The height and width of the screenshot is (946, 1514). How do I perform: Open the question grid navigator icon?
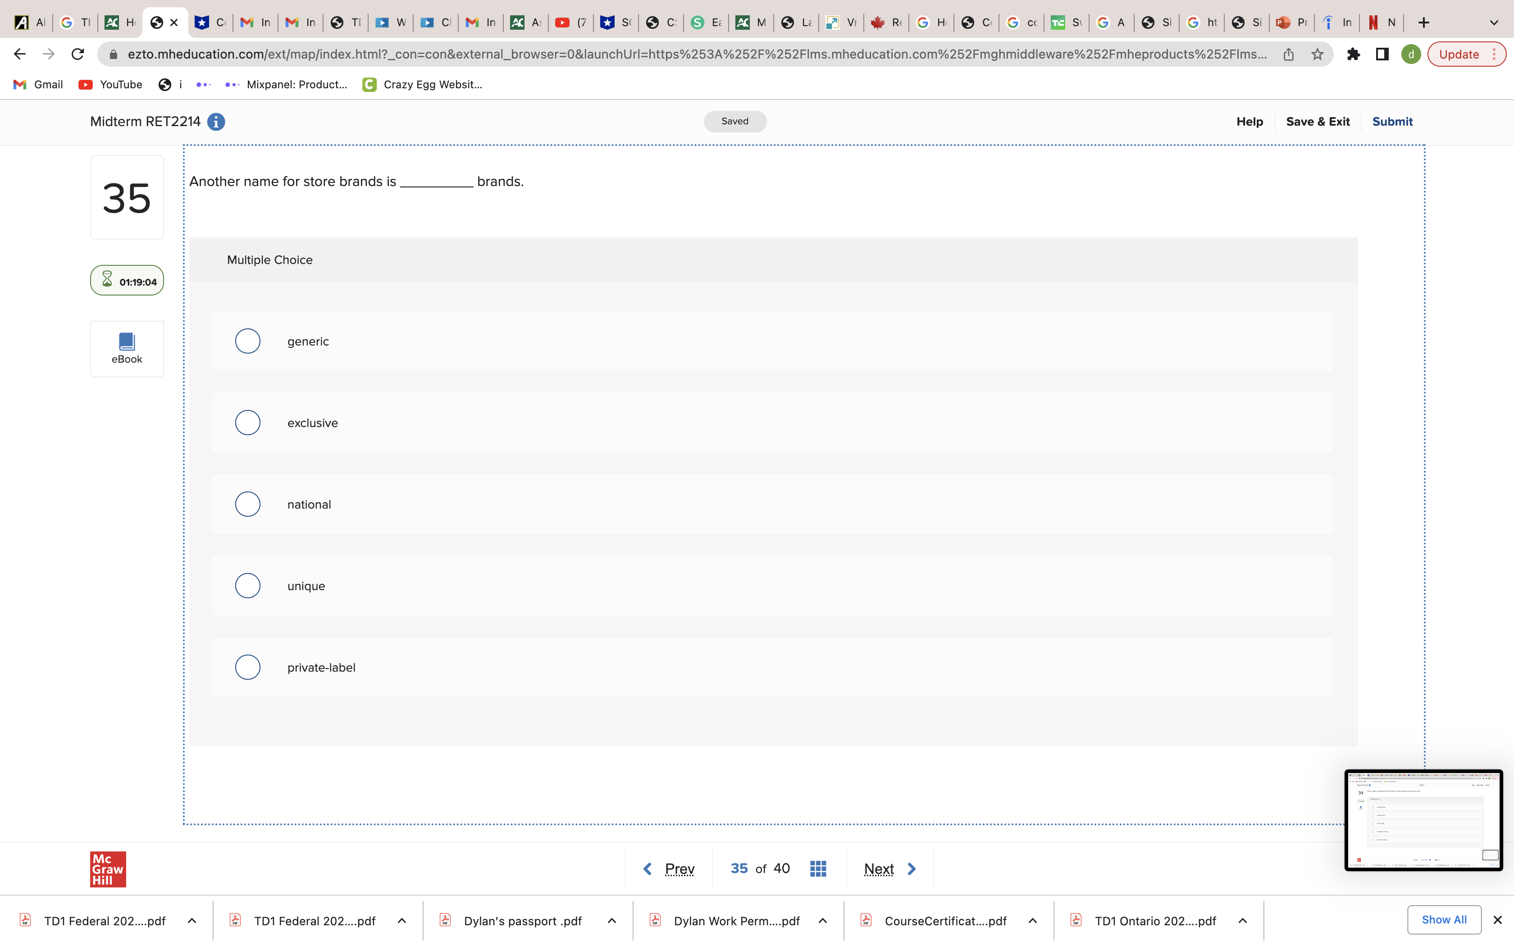click(818, 869)
